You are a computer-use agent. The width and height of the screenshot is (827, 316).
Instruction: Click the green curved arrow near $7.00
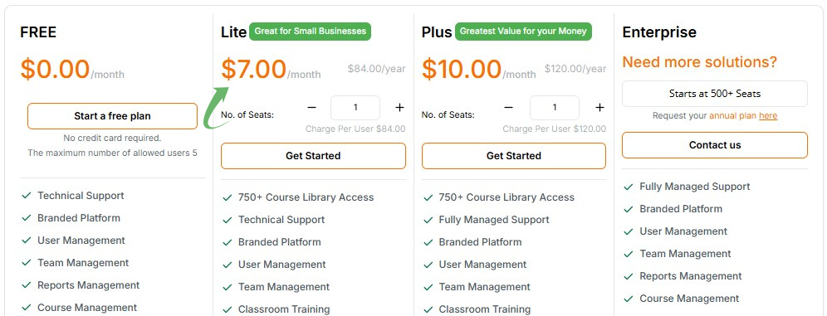tap(218, 109)
